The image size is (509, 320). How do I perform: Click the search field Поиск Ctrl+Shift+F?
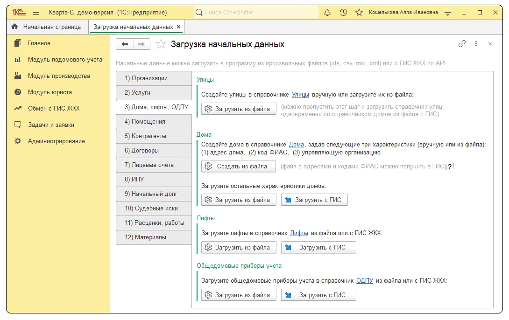click(x=256, y=12)
